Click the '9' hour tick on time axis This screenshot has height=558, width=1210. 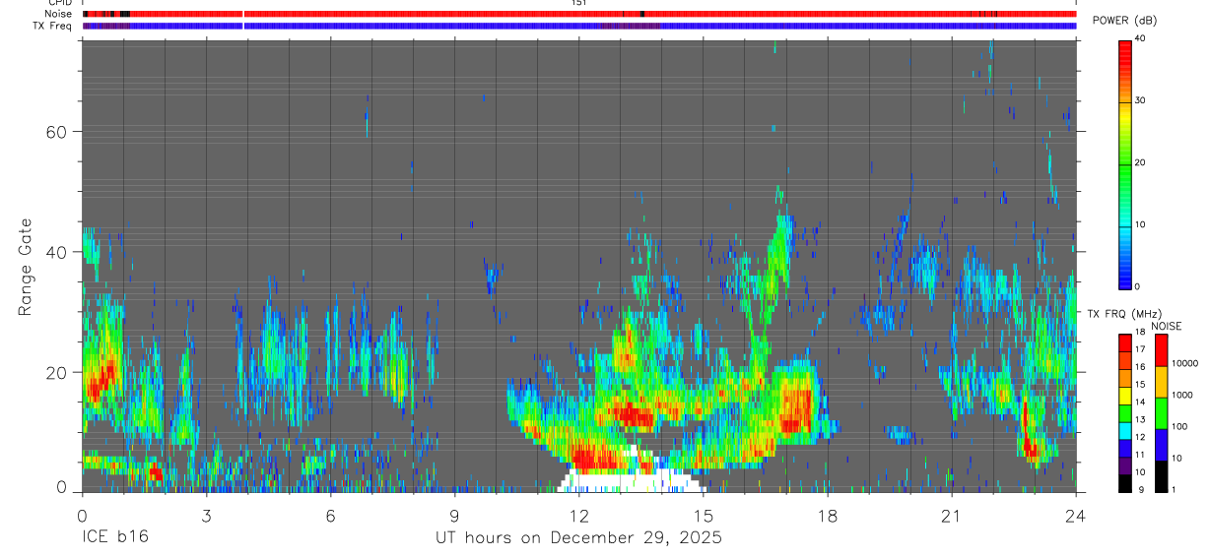(454, 517)
